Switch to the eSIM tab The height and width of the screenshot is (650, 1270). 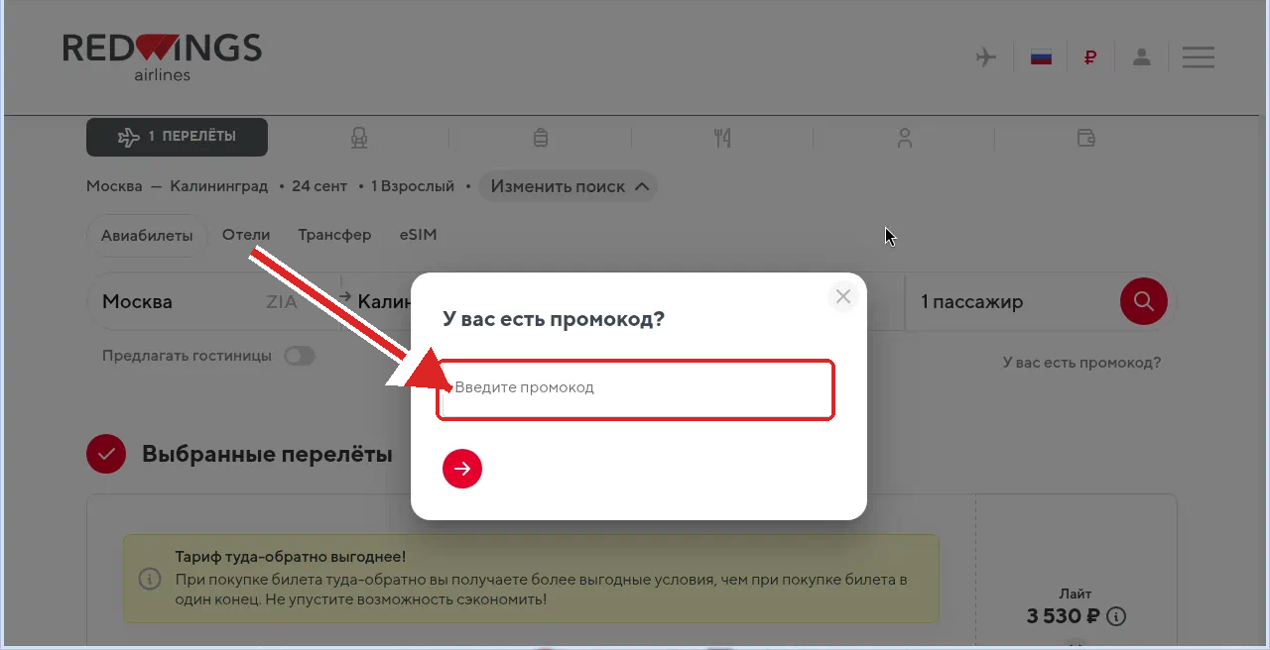pyautogui.click(x=418, y=235)
